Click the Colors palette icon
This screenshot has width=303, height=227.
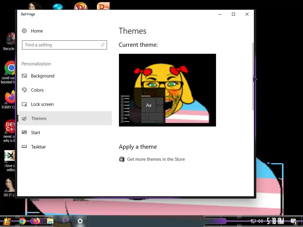pyautogui.click(x=24, y=90)
